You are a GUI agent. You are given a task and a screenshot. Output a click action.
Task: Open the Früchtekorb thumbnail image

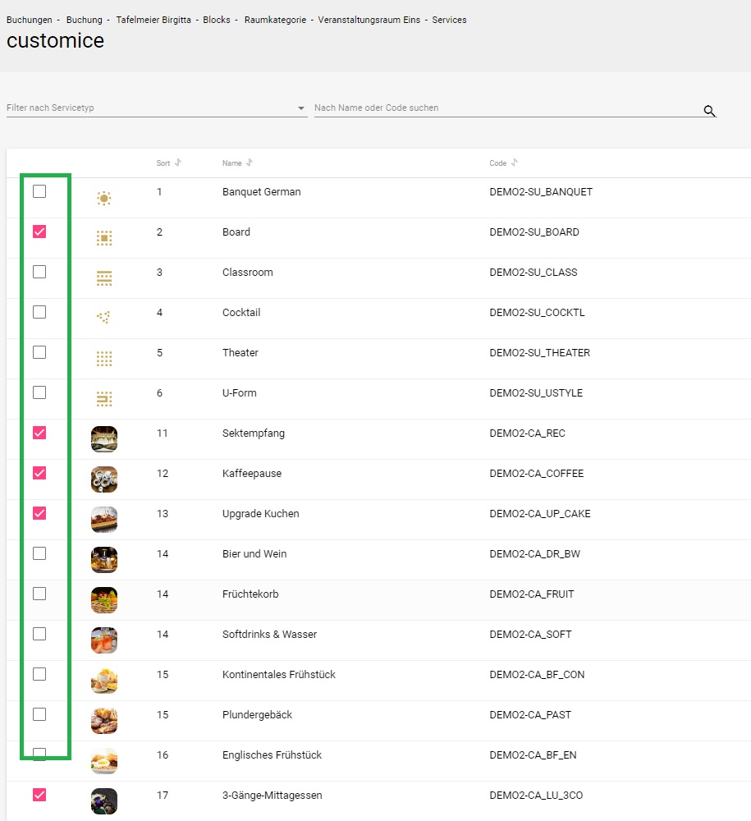click(104, 600)
